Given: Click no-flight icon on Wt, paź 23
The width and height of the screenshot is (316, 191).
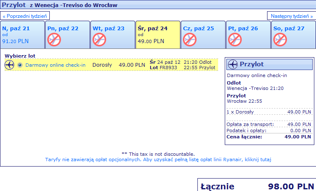Looking at the screenshot, I should coord(100,40).
